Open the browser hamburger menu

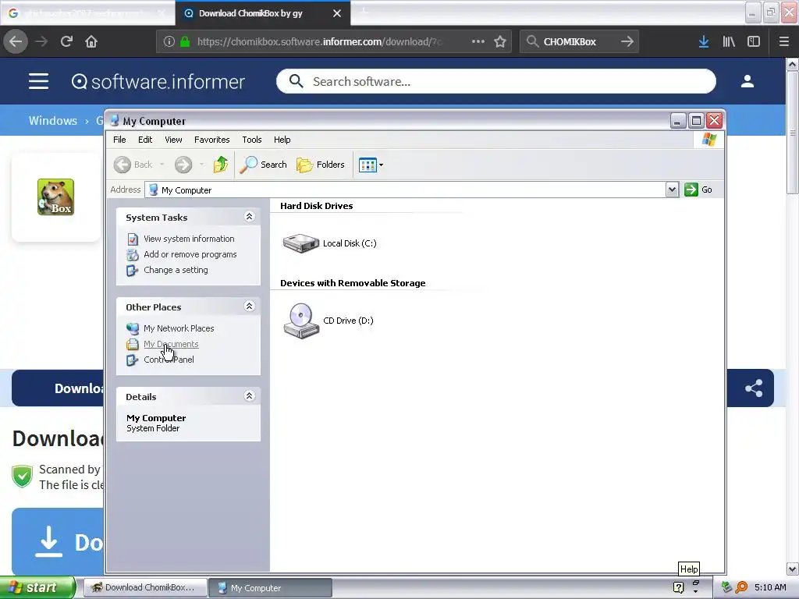tap(783, 42)
